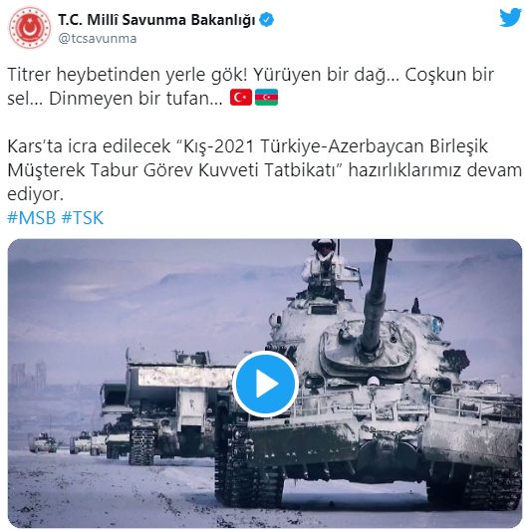Click the Turkish flag emoji

pos(241,98)
